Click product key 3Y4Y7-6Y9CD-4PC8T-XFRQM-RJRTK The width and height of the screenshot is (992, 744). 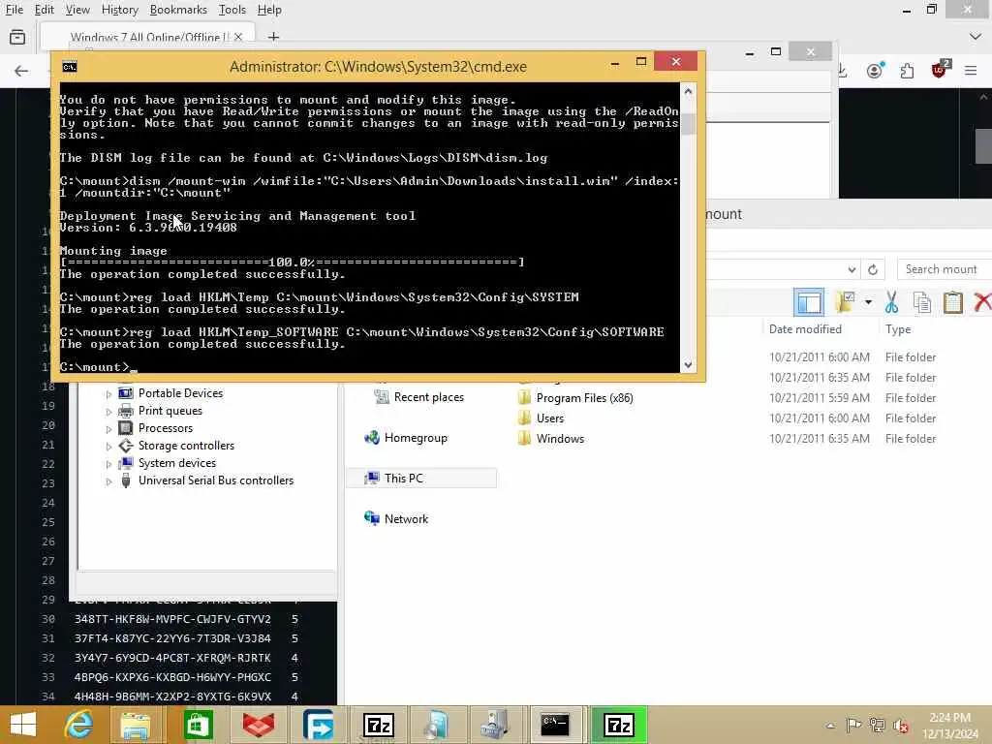(172, 658)
